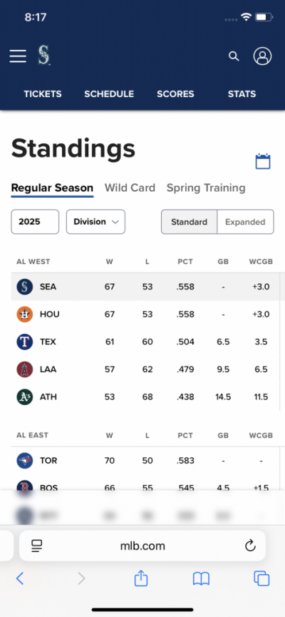Screen dimensions: 285x617
Task: Open the calendar date picker icon
Action: (x=263, y=161)
